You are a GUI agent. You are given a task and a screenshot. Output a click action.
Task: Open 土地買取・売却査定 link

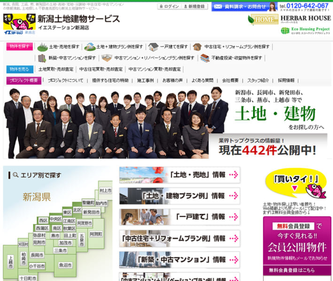(x=56, y=69)
